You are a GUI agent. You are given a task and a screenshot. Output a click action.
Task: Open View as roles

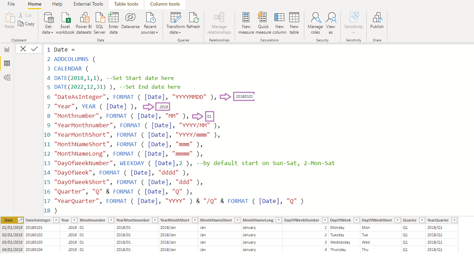(x=331, y=23)
